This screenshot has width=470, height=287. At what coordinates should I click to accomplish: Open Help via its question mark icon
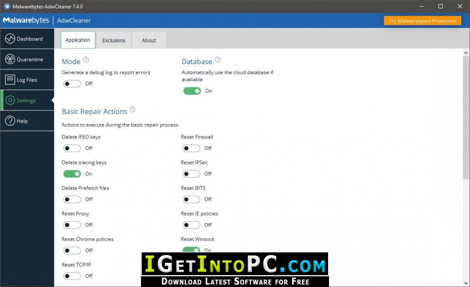pos(10,121)
